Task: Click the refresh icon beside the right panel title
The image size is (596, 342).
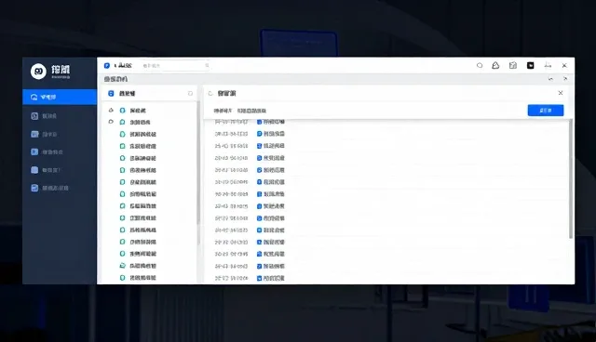Action: (210, 93)
